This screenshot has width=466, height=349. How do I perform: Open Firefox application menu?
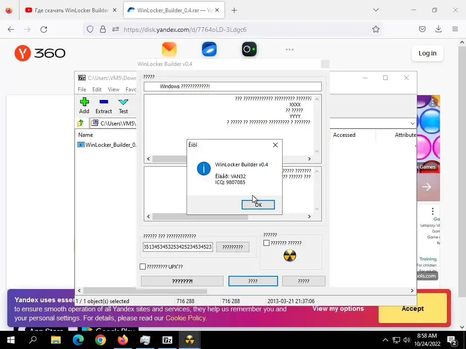[455, 29]
